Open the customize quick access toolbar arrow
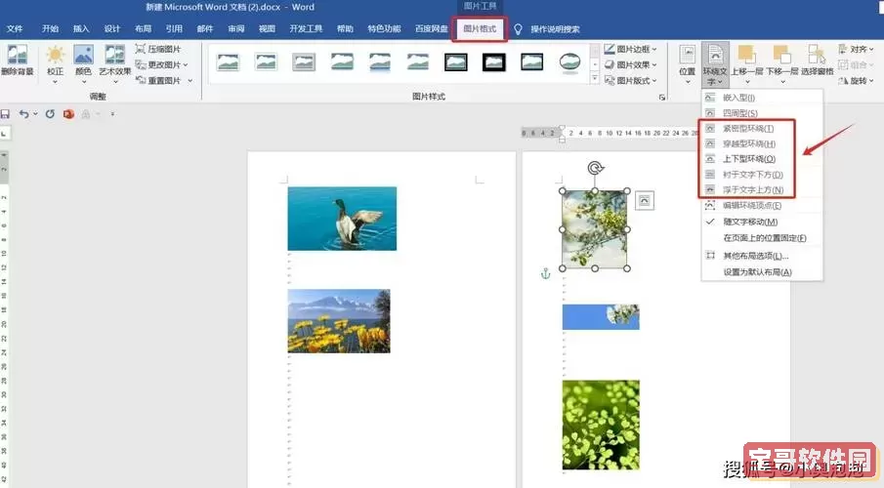This screenshot has width=884, height=488. [112, 114]
